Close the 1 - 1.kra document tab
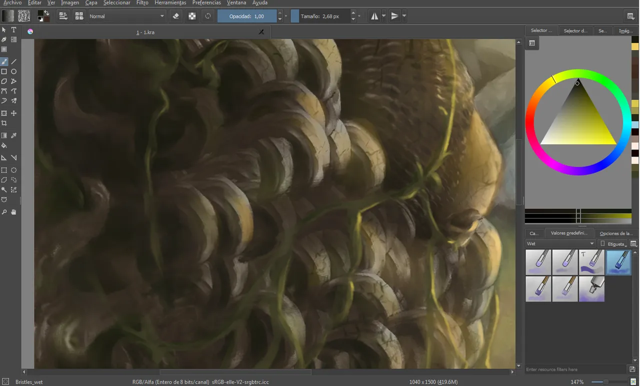Viewport: 640px width, 386px height. (261, 32)
